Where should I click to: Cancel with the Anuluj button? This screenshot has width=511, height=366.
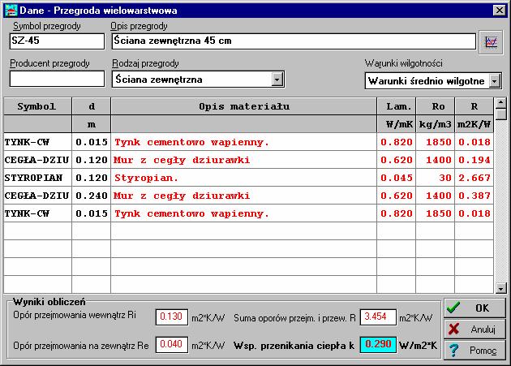pos(474,329)
